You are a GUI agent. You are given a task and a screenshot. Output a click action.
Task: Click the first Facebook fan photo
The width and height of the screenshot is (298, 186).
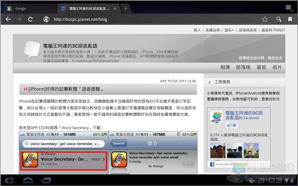tap(218, 151)
